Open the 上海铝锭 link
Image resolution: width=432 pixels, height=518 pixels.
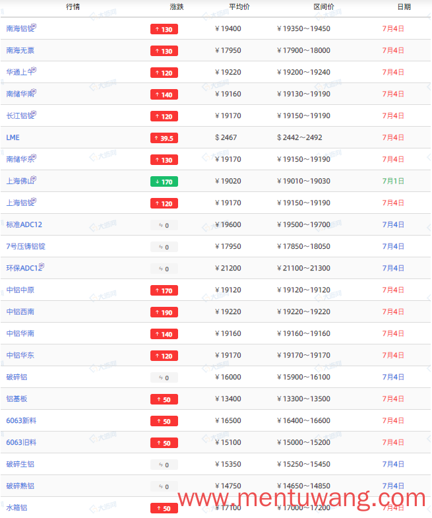[x=20, y=203]
